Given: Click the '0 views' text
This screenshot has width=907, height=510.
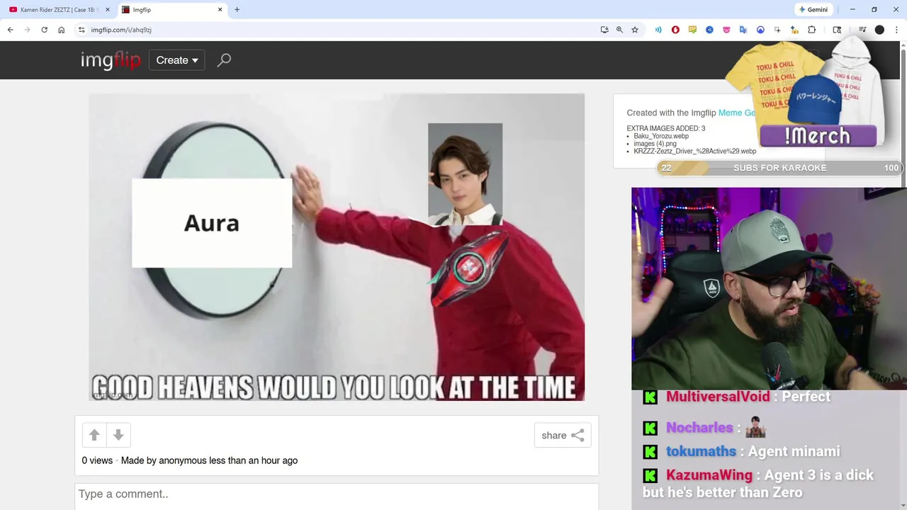Looking at the screenshot, I should point(97,460).
